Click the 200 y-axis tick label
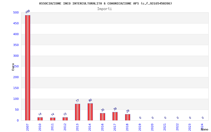211x132 pixels. coord(16,77)
